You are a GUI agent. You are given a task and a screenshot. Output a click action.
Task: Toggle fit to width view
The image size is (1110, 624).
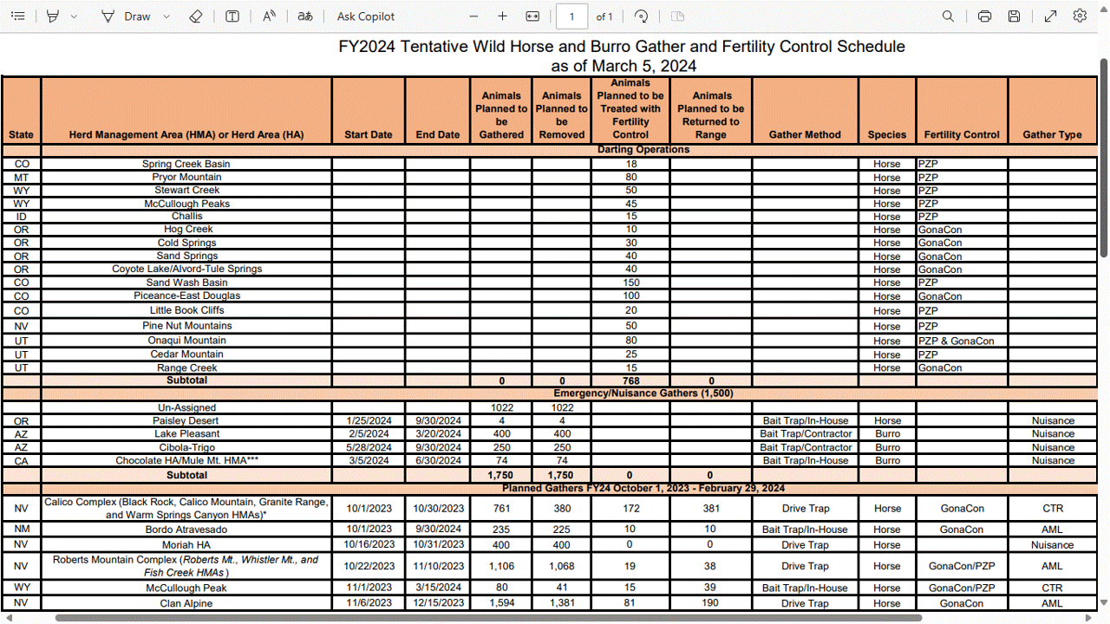[532, 16]
